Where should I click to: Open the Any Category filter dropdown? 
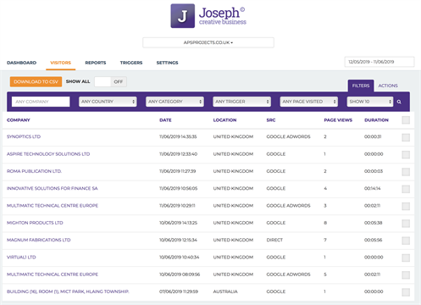pos(174,102)
